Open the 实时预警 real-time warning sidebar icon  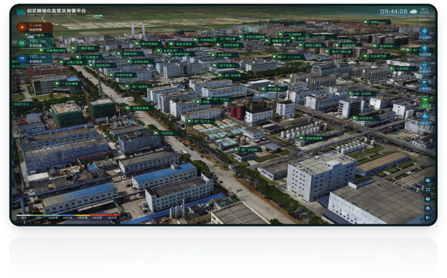(425, 51)
